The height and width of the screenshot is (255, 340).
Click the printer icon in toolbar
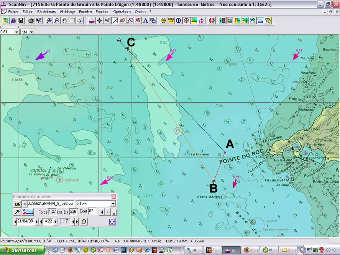pyautogui.click(x=31, y=21)
